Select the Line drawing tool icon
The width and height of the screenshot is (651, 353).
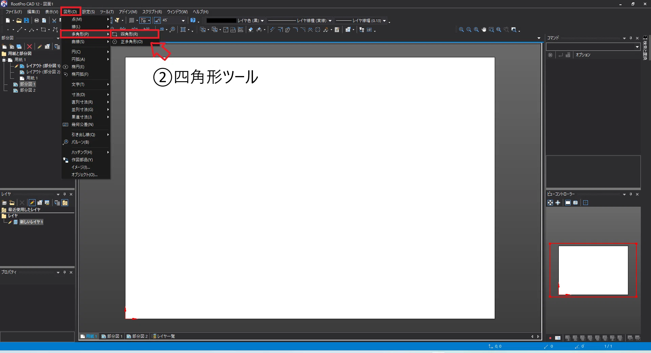[20, 30]
